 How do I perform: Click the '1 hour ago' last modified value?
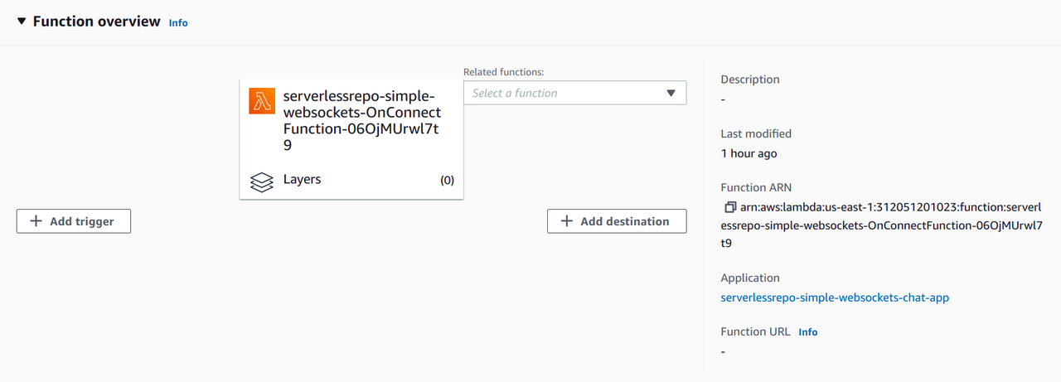point(749,153)
